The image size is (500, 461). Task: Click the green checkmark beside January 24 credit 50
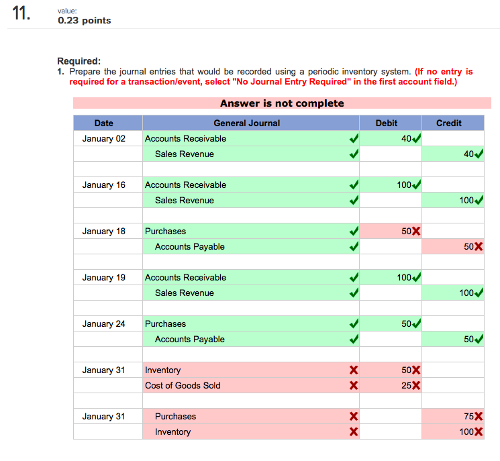pos(479,339)
